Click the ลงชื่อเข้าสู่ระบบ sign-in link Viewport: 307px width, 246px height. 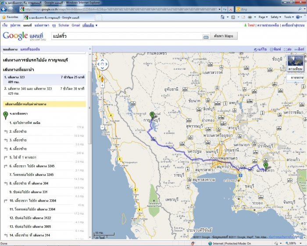[293, 25]
